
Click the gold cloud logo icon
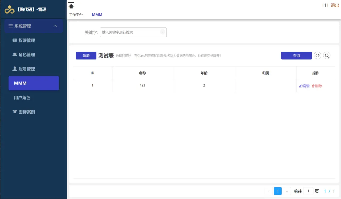[10, 9]
